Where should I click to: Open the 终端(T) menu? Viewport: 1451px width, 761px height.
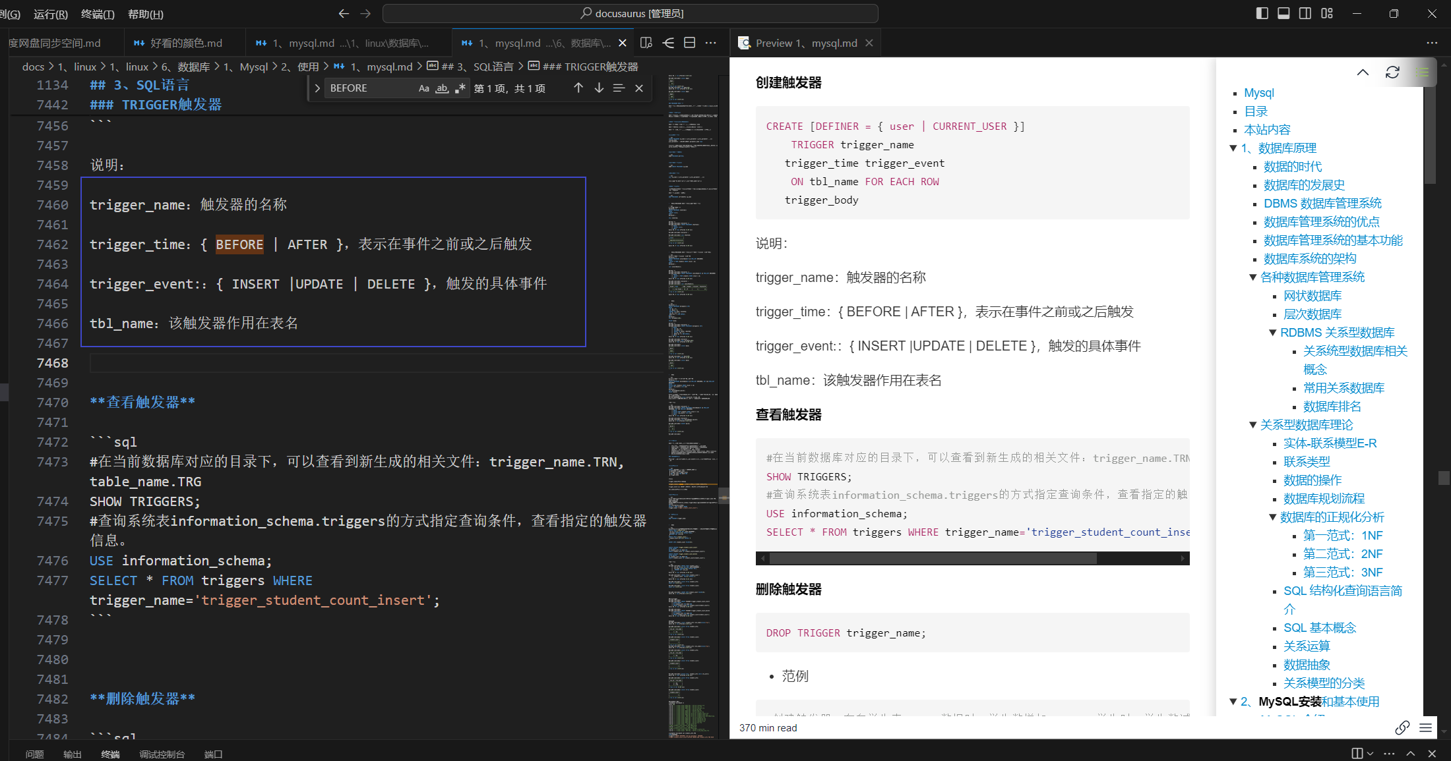click(98, 14)
